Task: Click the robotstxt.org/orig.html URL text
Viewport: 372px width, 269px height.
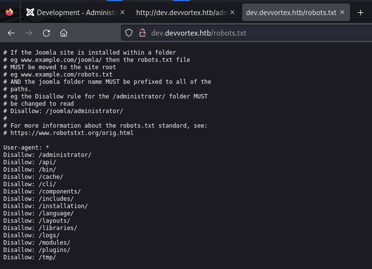Action: coord(72,133)
